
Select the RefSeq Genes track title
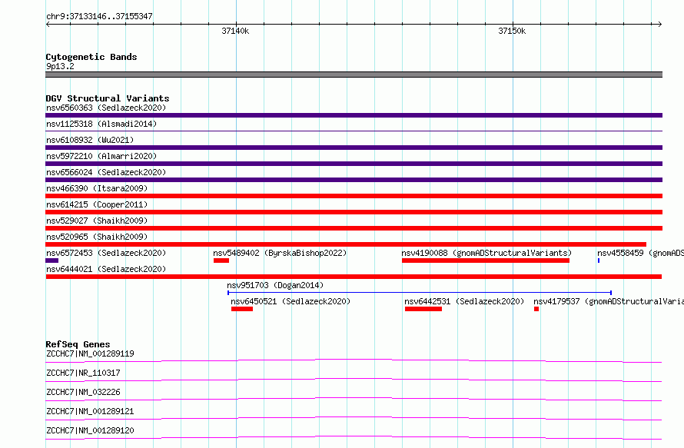[x=78, y=344]
